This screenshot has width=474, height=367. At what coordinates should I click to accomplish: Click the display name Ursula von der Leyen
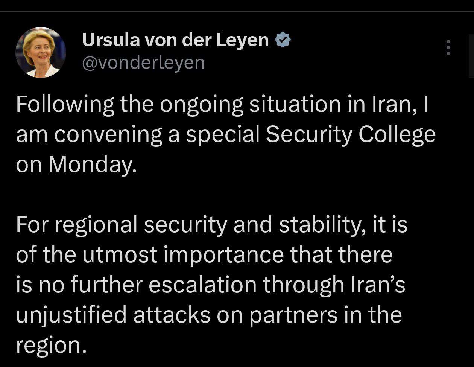175,40
